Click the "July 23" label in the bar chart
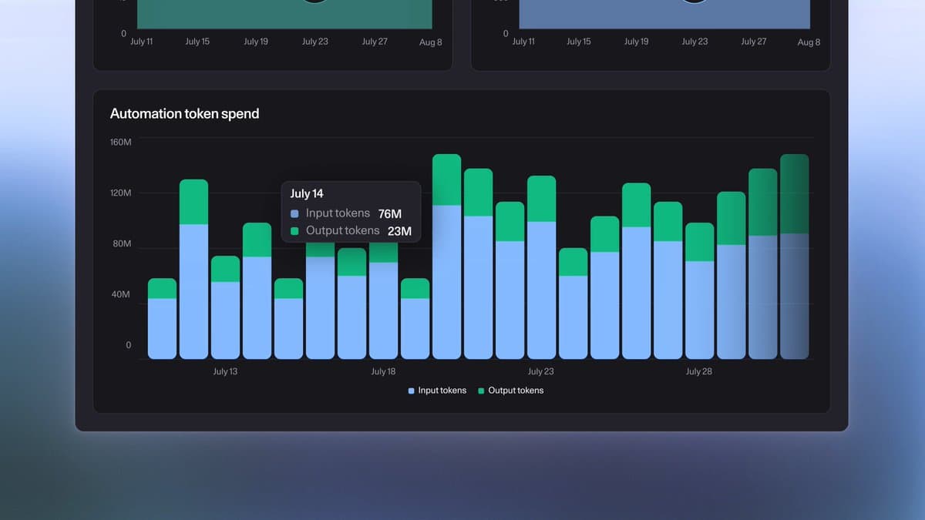 click(541, 371)
